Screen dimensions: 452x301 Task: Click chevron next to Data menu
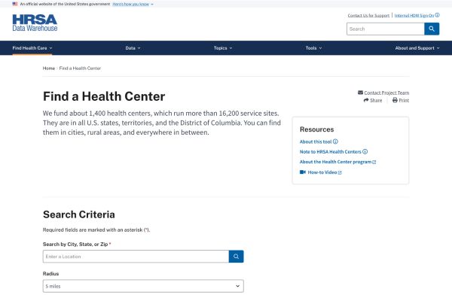coord(139,48)
